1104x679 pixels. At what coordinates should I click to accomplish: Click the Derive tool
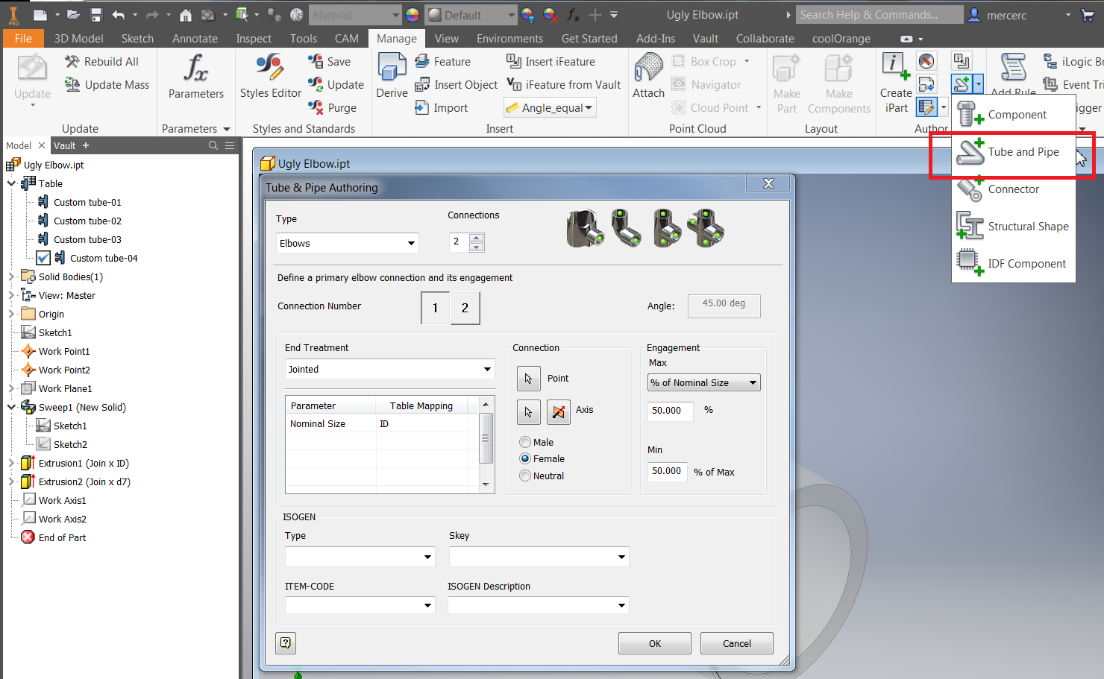(x=392, y=76)
